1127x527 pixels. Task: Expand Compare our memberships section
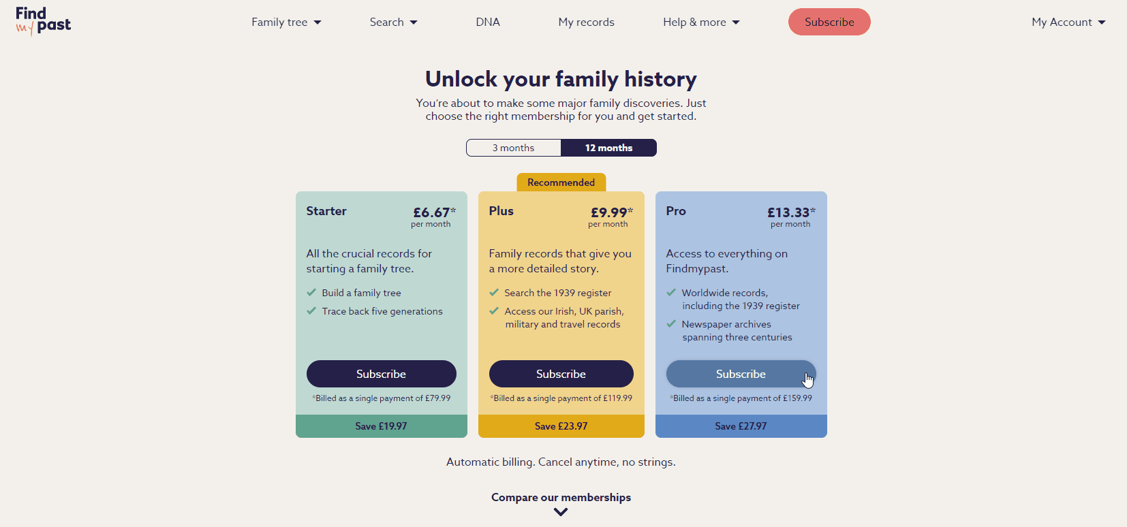(561, 497)
